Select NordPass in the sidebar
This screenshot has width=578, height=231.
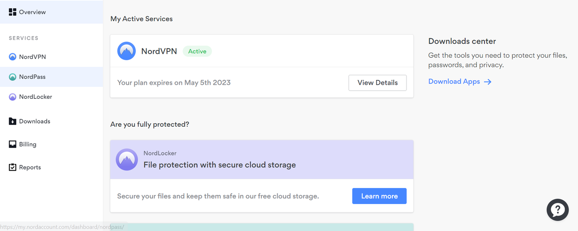33,77
